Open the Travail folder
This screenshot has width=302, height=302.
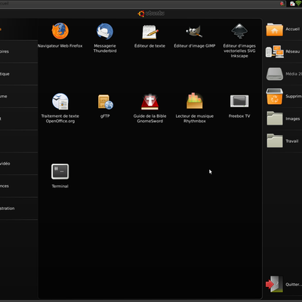point(283,141)
